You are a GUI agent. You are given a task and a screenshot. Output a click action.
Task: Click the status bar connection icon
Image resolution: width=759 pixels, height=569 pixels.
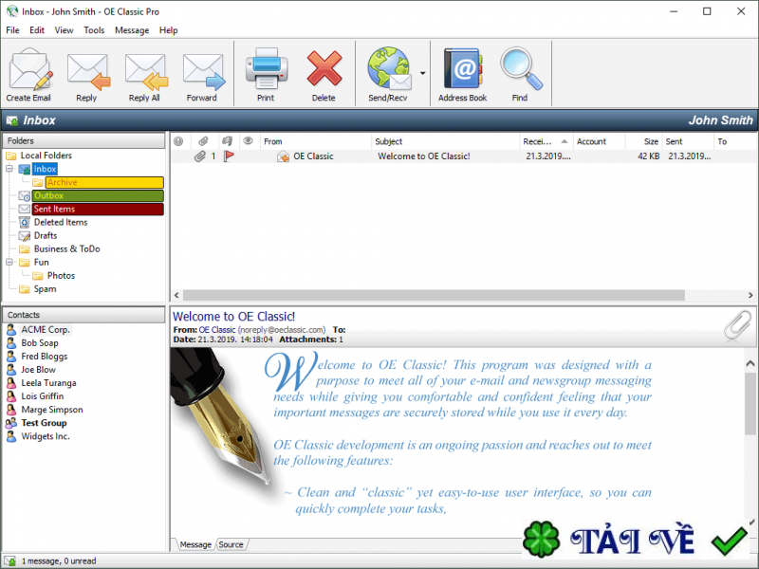click(x=10, y=561)
